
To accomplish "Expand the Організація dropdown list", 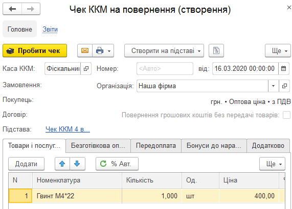I will pyautogui.click(x=274, y=86).
